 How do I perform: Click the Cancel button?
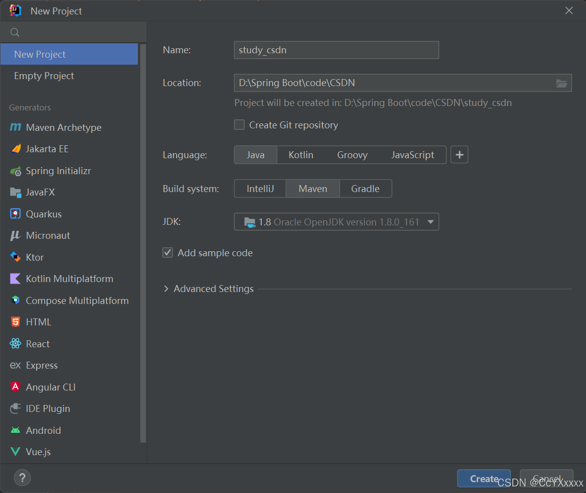546,479
